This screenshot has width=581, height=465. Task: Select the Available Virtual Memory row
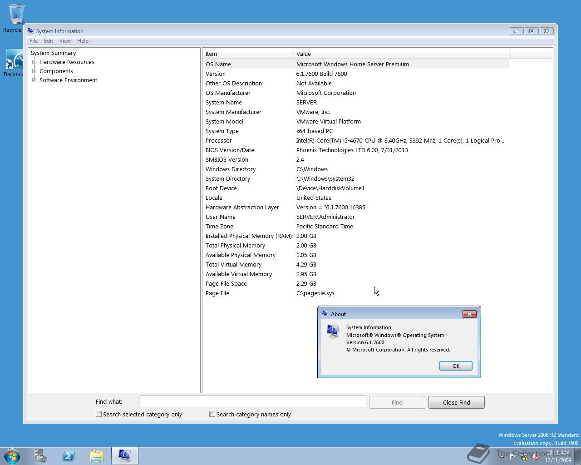(x=356, y=274)
